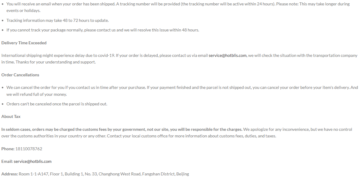Click 'Tracking information may take 48 to 72 hours' bullet
The image size is (361, 179).
pyautogui.click(x=58, y=20)
